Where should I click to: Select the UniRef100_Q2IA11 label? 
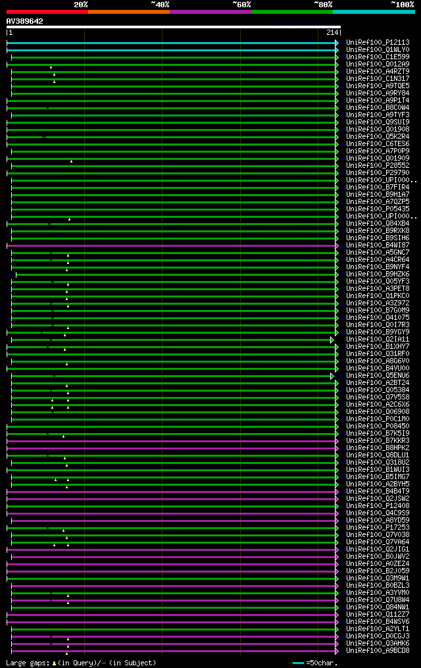coord(378,340)
